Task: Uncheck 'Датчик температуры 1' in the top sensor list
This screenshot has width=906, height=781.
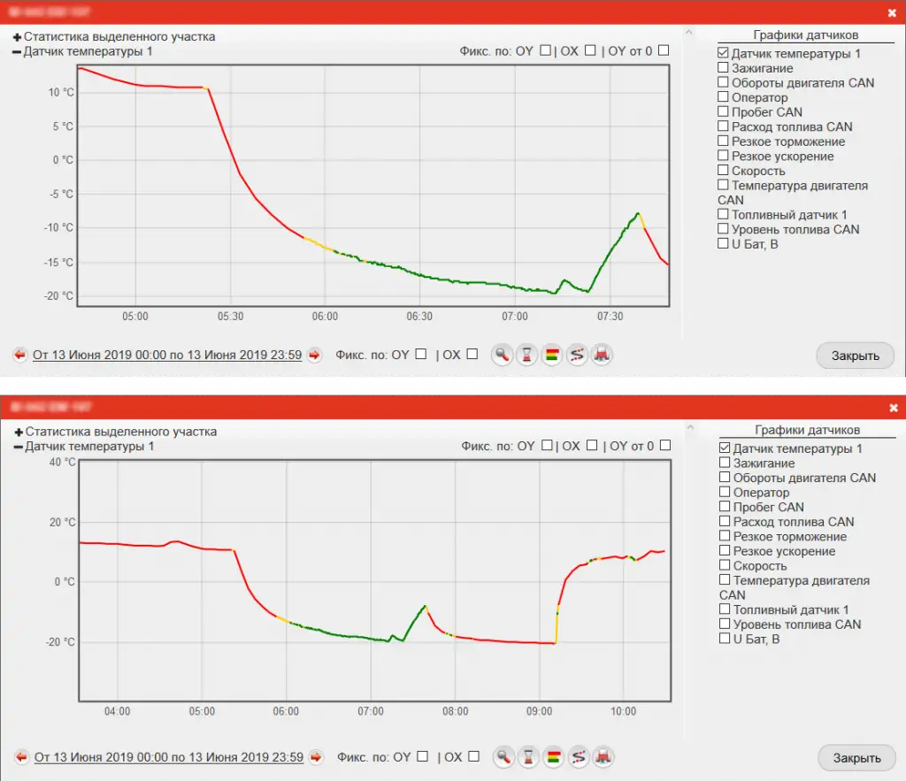Action: [x=724, y=54]
